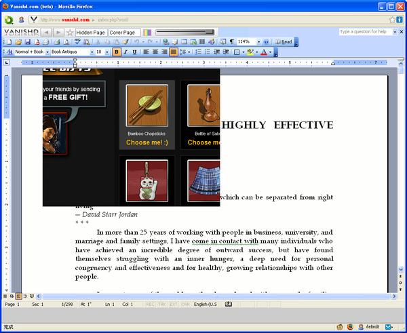Viewport: 407px width, 333px height.
Task: Bookmark page with the address bar star
Action: click(x=392, y=20)
